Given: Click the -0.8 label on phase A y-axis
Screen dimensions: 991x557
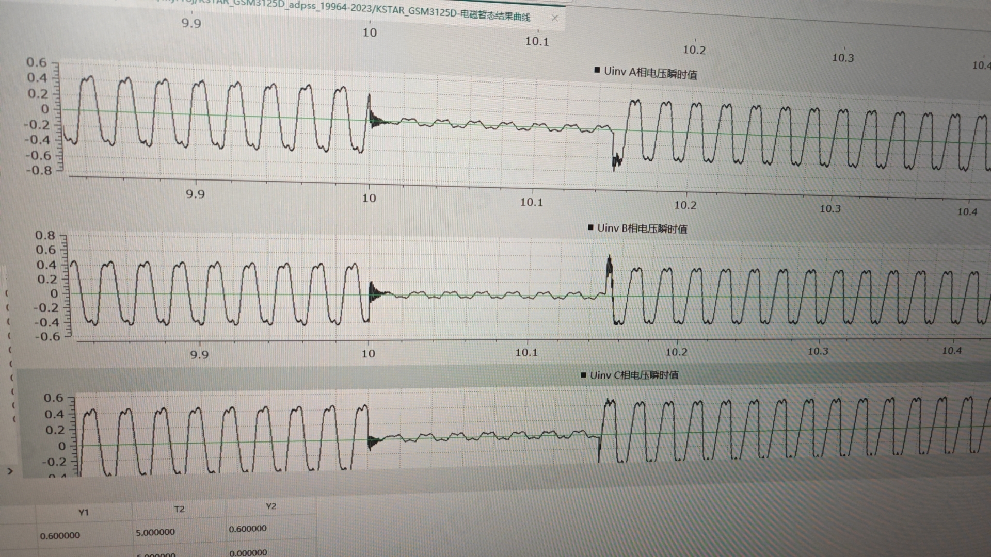Looking at the screenshot, I should pyautogui.click(x=39, y=170).
